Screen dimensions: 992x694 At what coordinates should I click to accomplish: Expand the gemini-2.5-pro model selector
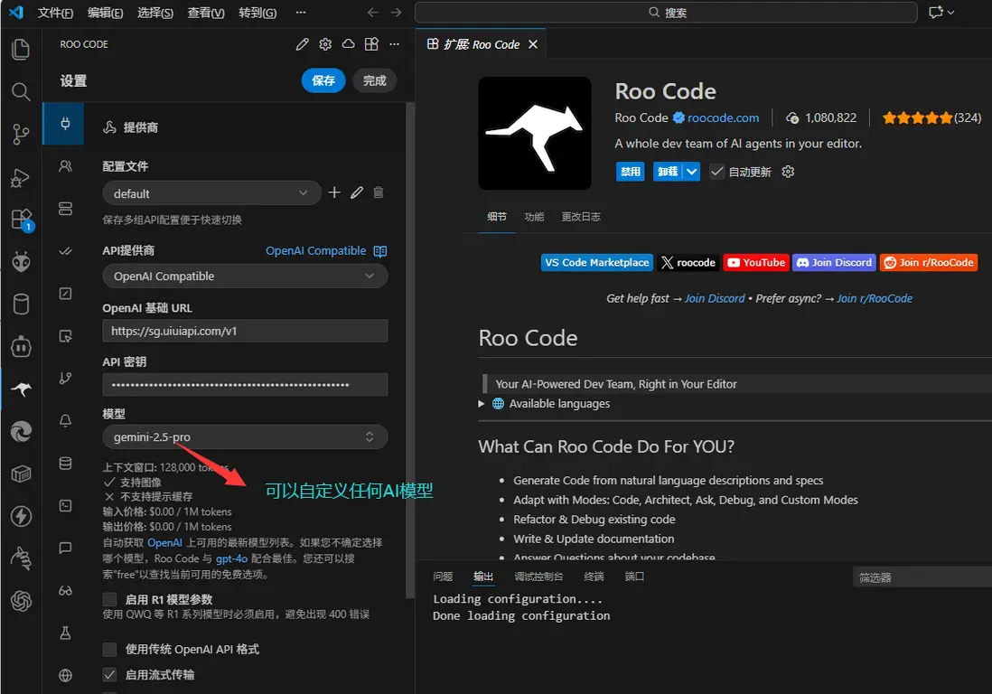[x=245, y=437]
